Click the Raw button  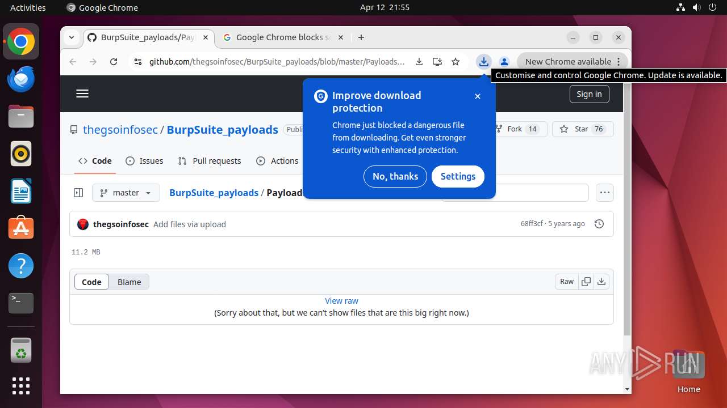[567, 282]
